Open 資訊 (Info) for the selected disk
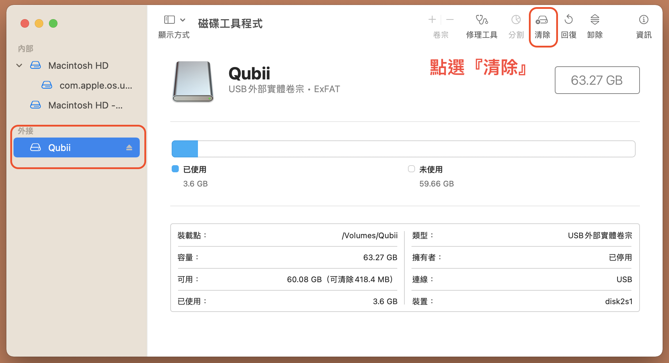The height and width of the screenshot is (363, 669). [643, 20]
